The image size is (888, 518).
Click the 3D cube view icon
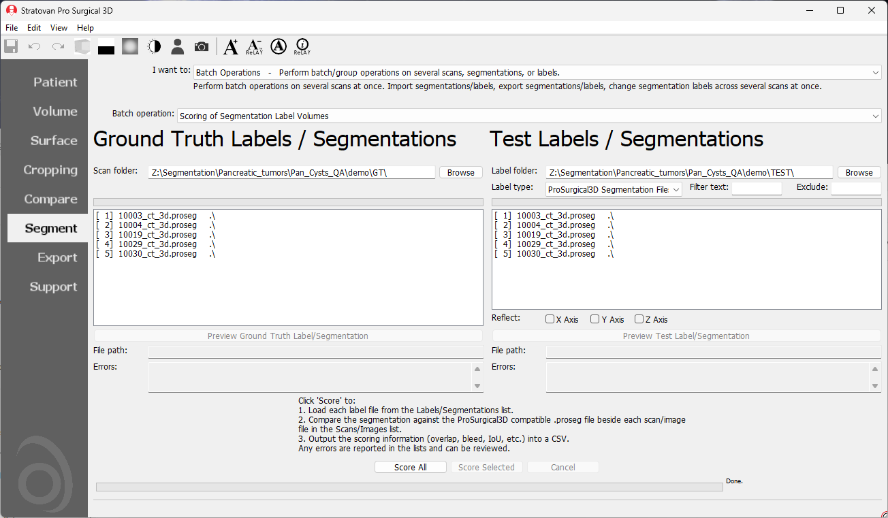[x=82, y=46]
